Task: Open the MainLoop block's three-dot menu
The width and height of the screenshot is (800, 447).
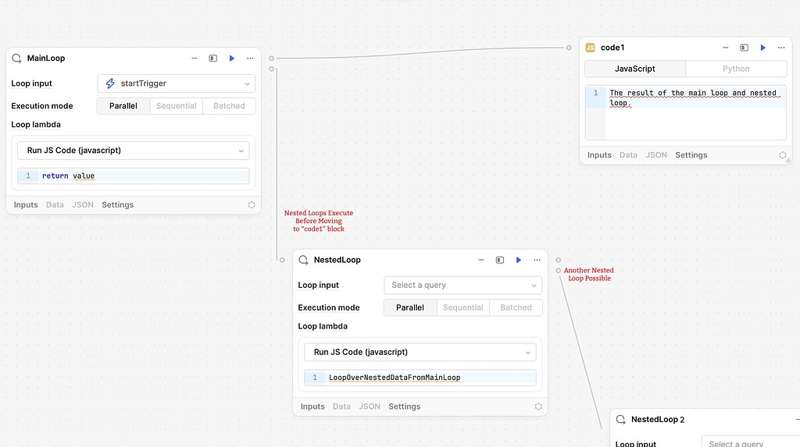Action: 250,59
